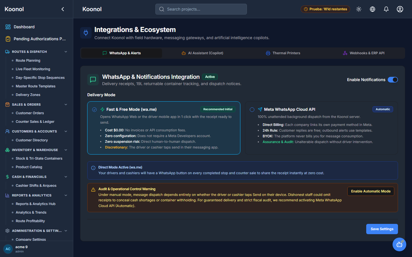This screenshot has height=257, width=412.
Task: Click the Inventory & Warehouse boxes icon
Action: tap(7, 150)
